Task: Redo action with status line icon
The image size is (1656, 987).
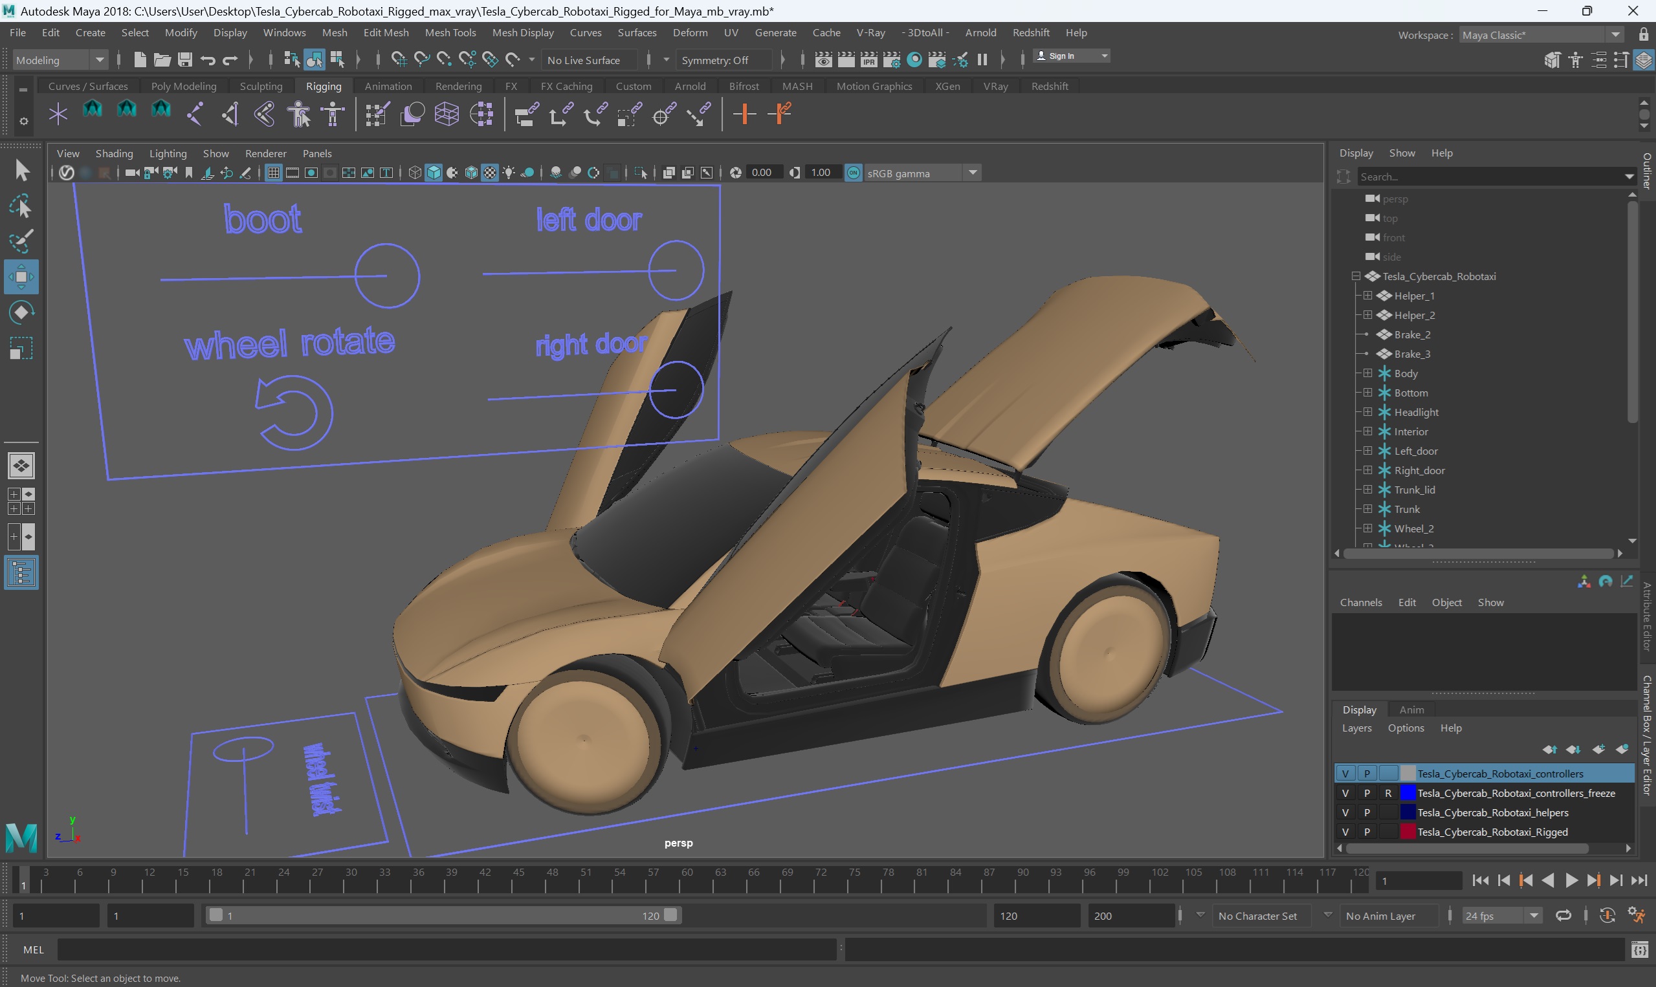Action: tap(230, 60)
